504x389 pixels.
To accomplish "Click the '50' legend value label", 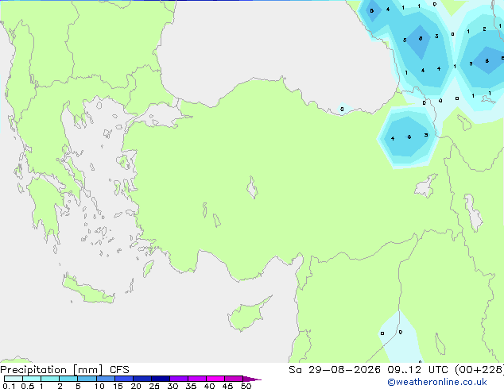I will pos(246,386).
